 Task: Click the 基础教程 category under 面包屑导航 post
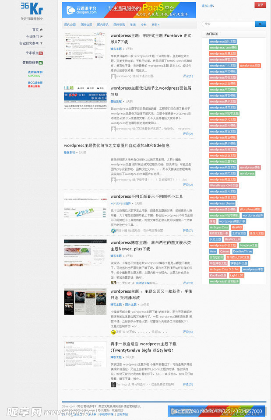click(116, 101)
